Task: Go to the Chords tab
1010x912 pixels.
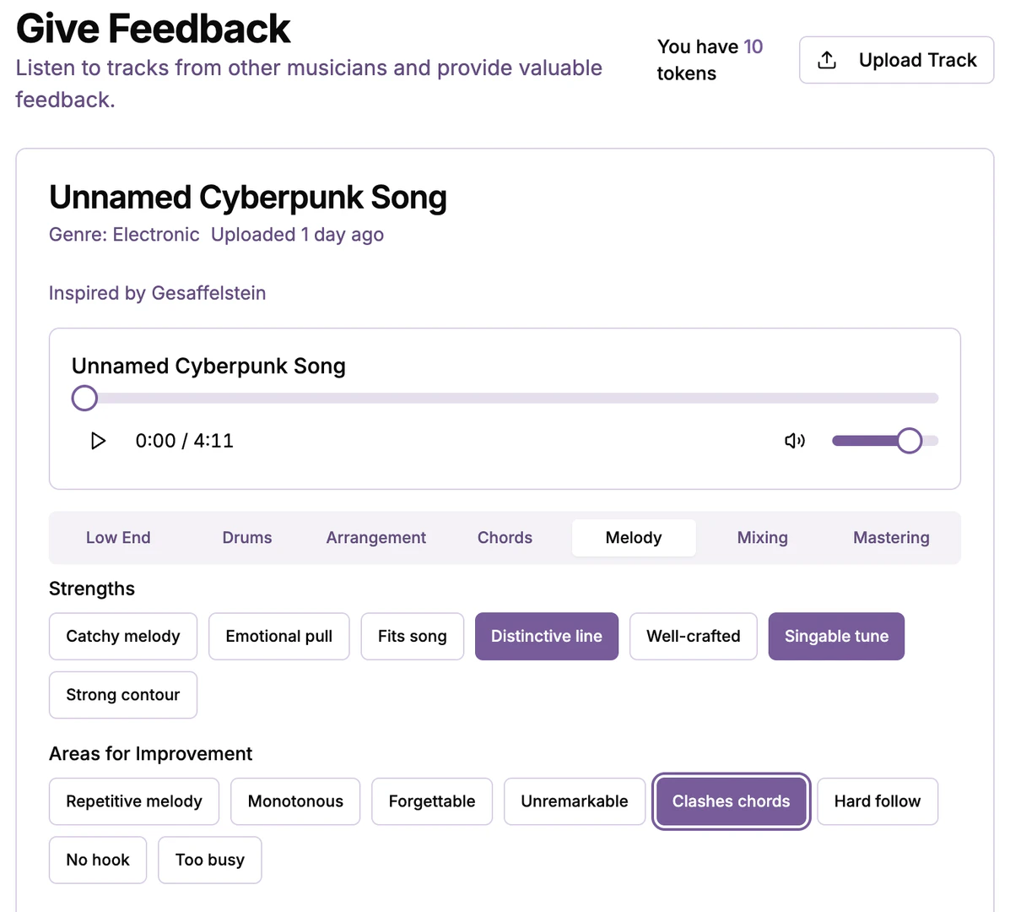Action: point(505,538)
